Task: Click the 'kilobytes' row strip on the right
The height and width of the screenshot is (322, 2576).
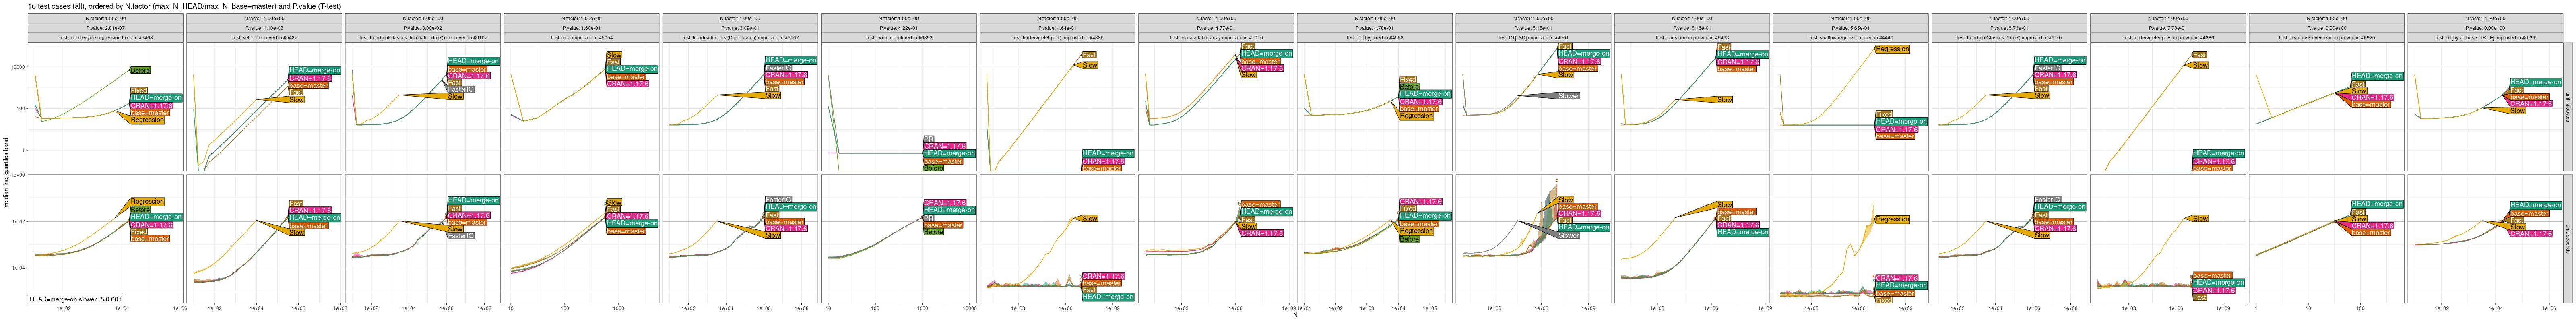Action: tap(2568, 107)
